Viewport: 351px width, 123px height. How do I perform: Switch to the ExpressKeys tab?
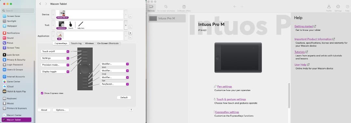tap(61, 43)
